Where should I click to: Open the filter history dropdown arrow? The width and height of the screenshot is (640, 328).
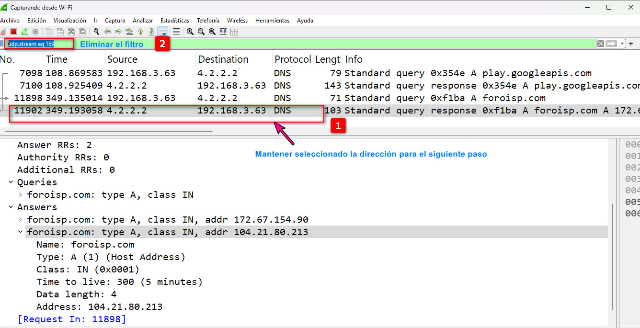tap(622, 44)
